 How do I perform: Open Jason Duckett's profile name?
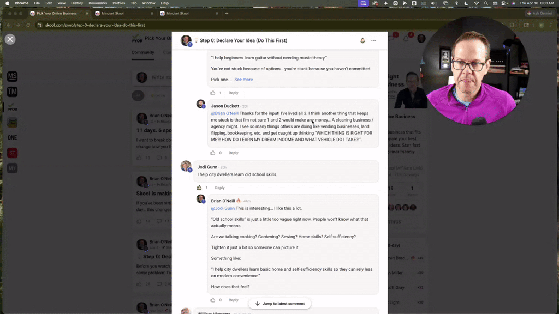tap(225, 106)
